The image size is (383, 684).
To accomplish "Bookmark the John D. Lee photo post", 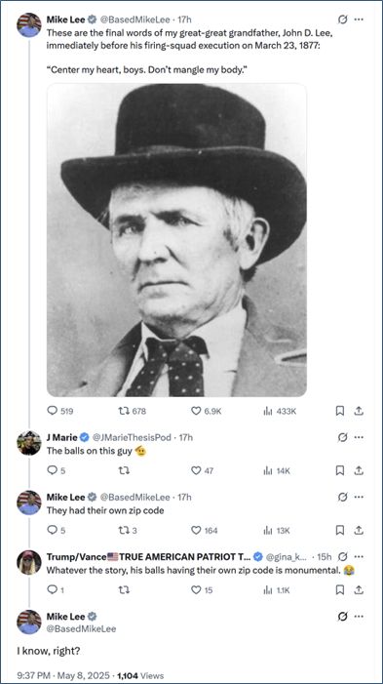I will tap(340, 411).
